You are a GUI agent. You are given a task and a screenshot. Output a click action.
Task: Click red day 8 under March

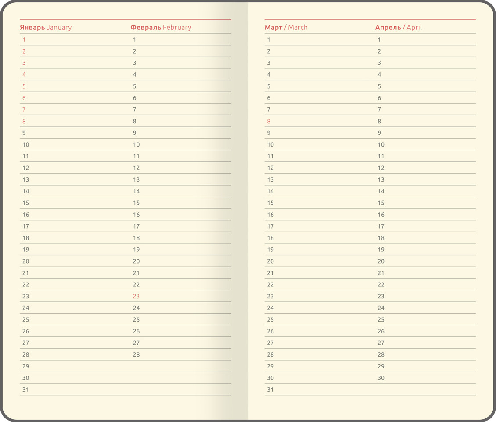pos(269,121)
